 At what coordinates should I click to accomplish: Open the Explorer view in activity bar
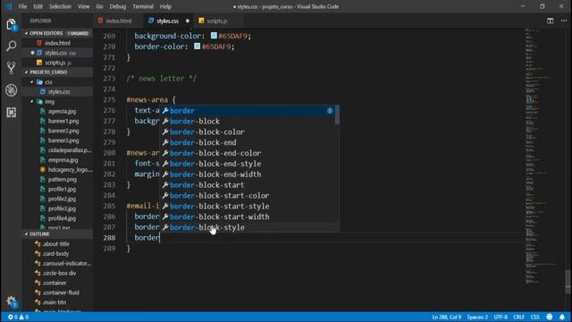tap(11, 24)
